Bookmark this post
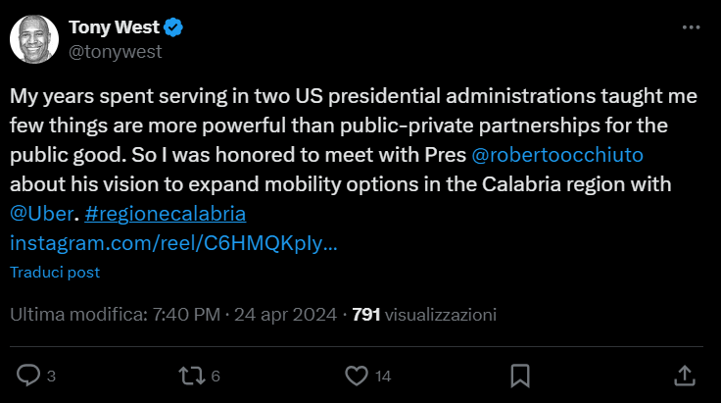This screenshot has width=721, height=403. (520, 375)
